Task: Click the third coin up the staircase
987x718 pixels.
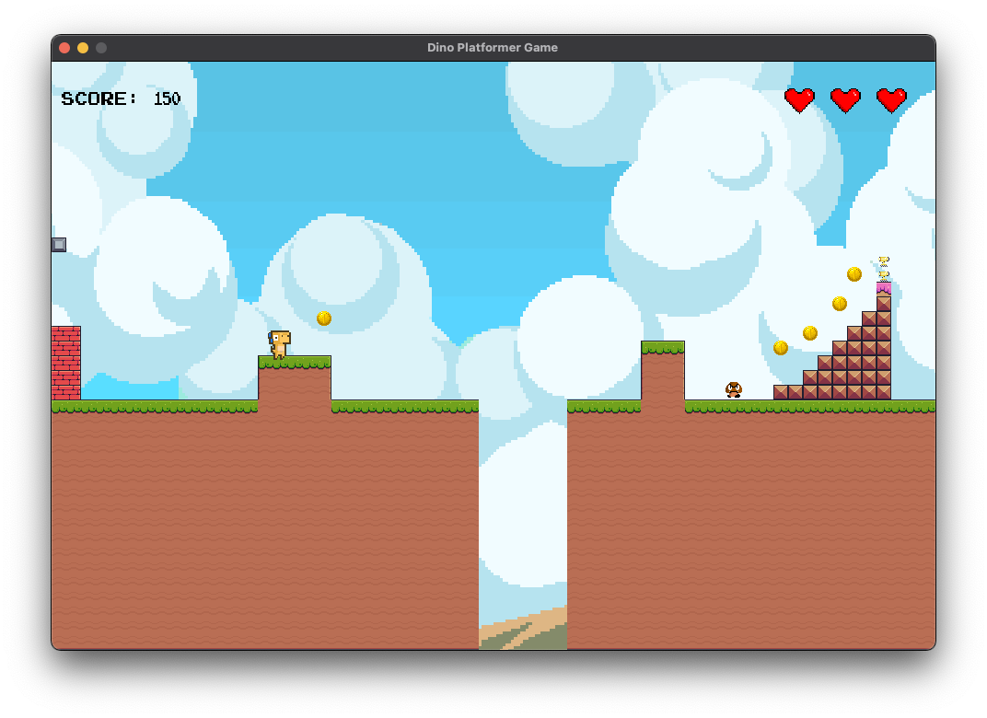Action: click(x=839, y=304)
